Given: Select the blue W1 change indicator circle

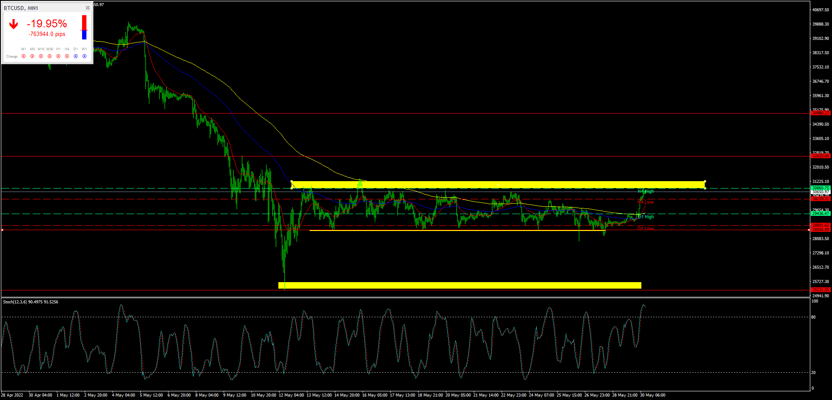Looking at the screenshot, I should tap(84, 56).
